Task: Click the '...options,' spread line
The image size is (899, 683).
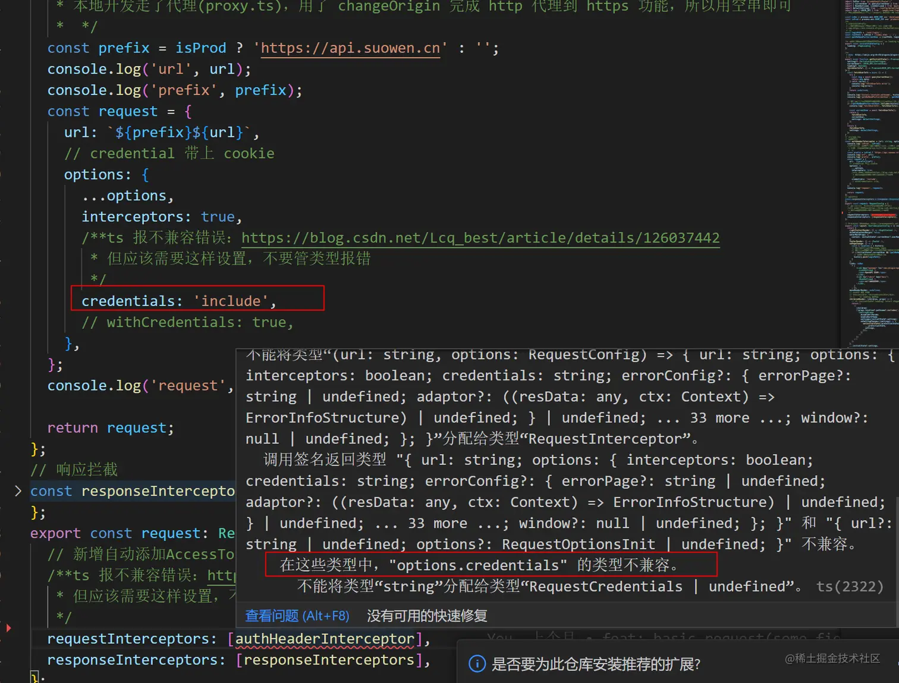Action: click(128, 196)
